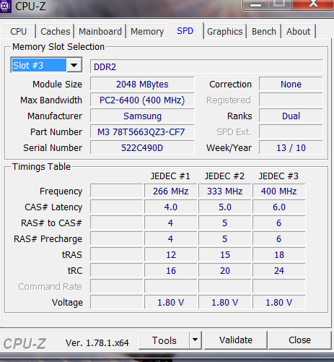Screen dimensions: 334x362
Task: Select the 2048 MBytes module size value
Action: tap(142, 85)
